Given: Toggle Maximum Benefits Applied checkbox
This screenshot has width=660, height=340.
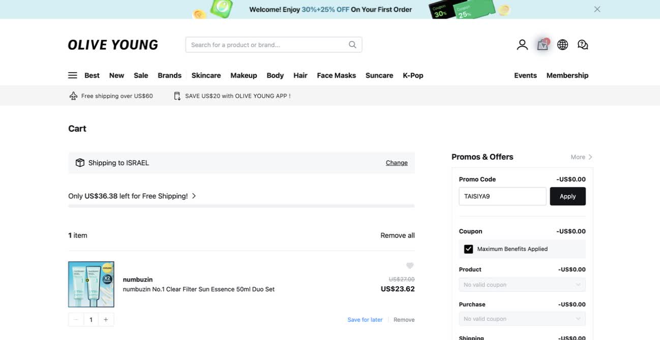Looking at the screenshot, I should (x=468, y=249).
